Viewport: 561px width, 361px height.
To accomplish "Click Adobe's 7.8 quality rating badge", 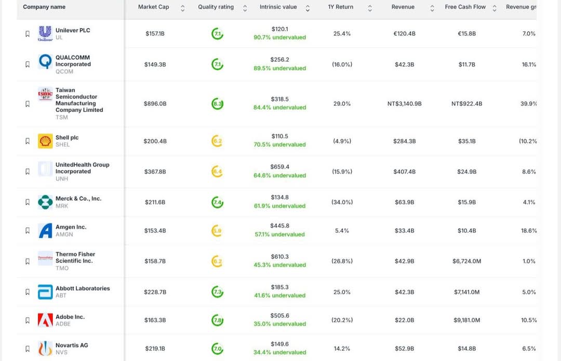I will [x=217, y=320].
